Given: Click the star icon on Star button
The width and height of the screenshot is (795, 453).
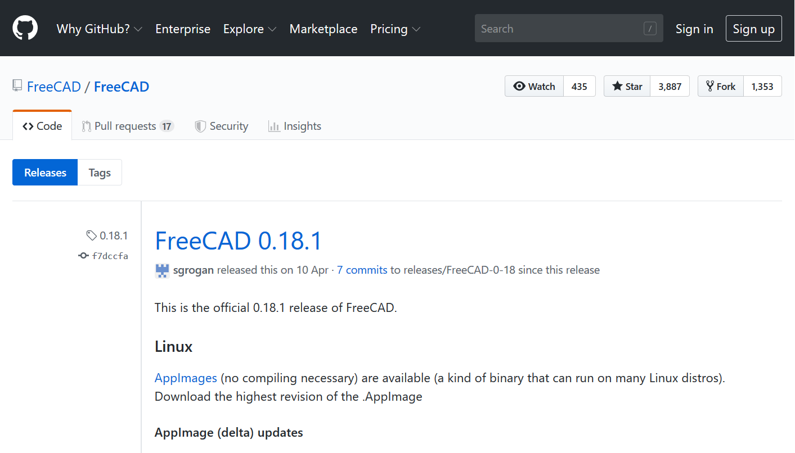Looking at the screenshot, I should coord(617,86).
